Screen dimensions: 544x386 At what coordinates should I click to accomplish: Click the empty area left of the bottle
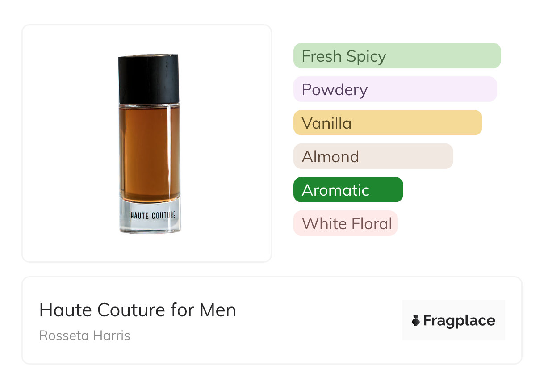[x=67, y=144]
